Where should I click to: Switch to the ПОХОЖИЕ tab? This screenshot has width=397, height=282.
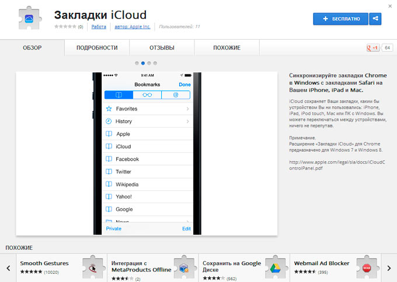point(227,48)
